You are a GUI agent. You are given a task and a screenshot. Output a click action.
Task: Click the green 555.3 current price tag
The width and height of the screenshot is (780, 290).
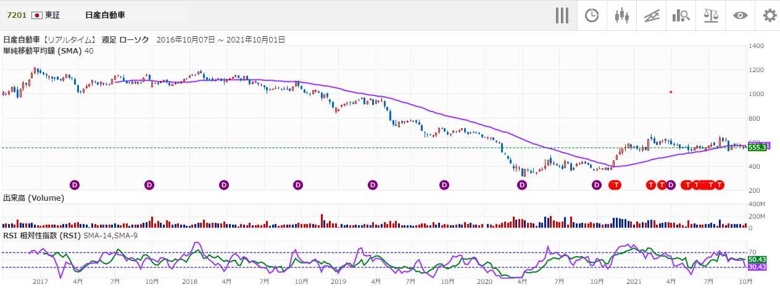point(757,147)
